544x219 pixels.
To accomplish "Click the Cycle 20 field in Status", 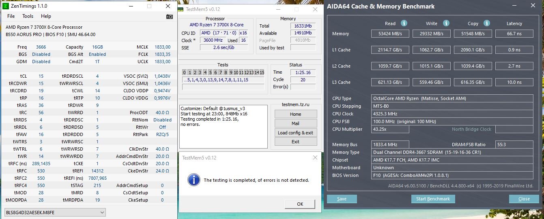I will coord(303,79).
